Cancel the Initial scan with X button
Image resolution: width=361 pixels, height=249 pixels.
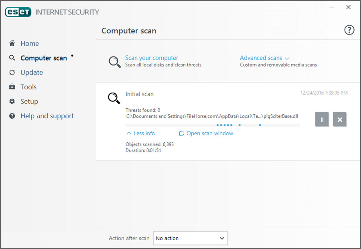(x=340, y=119)
